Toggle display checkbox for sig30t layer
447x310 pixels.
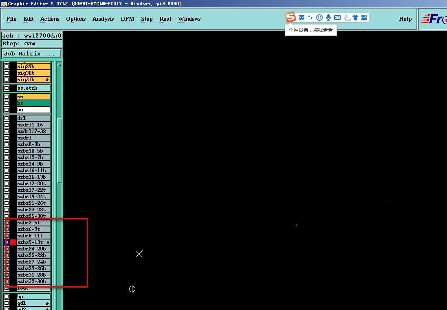point(7,73)
